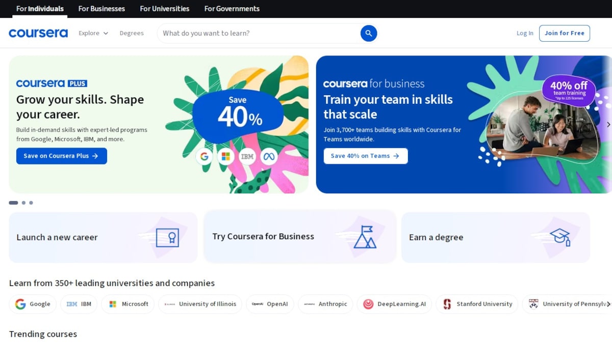Select the second carousel page dot
Image resolution: width=612 pixels, height=344 pixels.
tap(23, 203)
